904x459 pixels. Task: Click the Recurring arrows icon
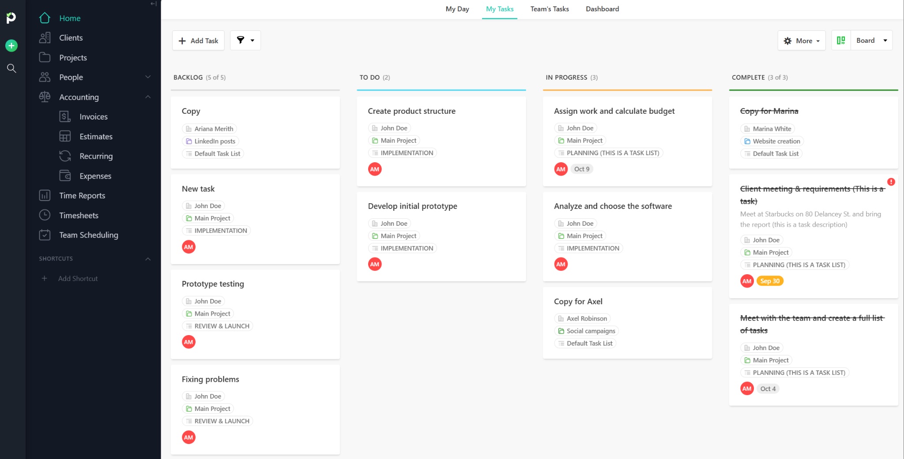tap(65, 156)
